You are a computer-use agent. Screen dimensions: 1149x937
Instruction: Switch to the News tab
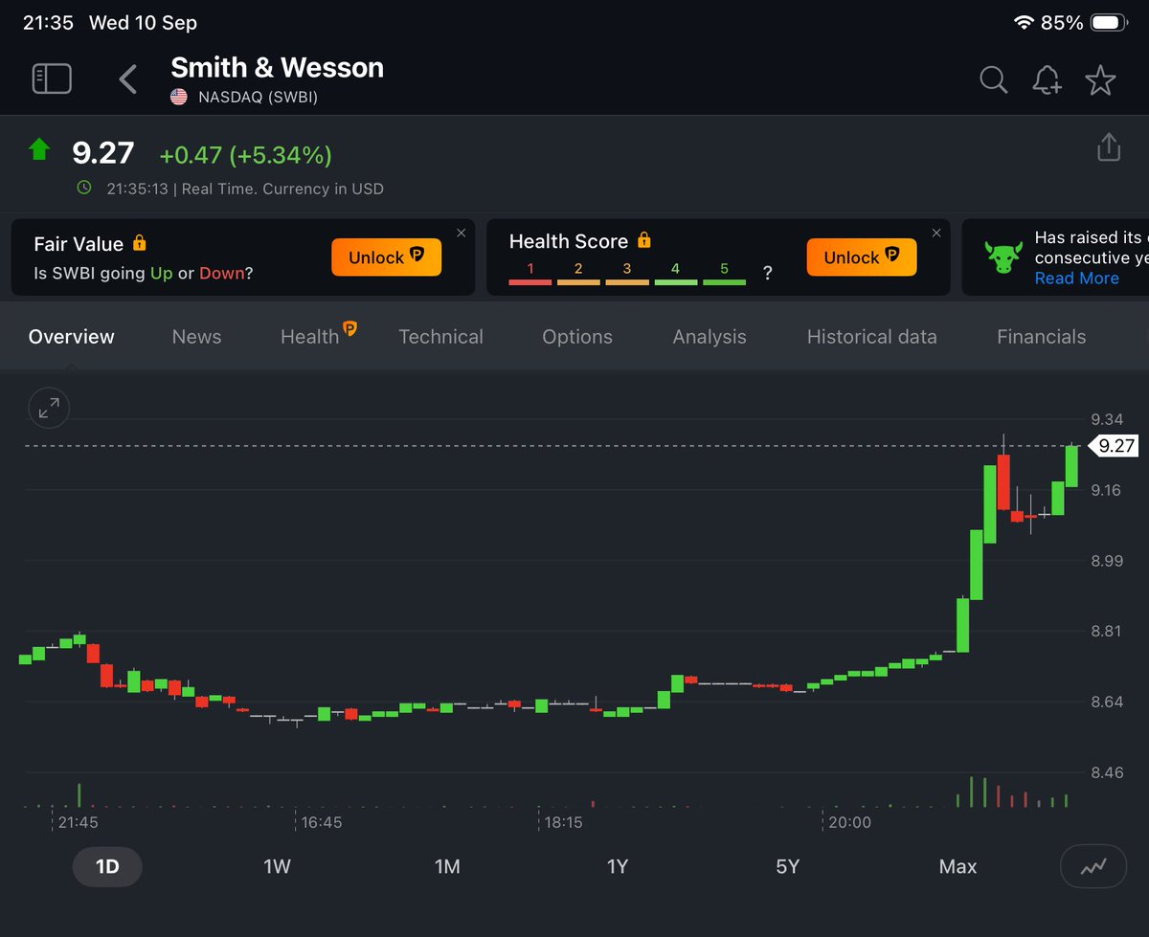196,337
